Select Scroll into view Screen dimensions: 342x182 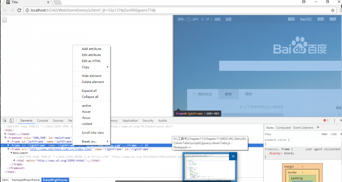pyautogui.click(x=91, y=133)
